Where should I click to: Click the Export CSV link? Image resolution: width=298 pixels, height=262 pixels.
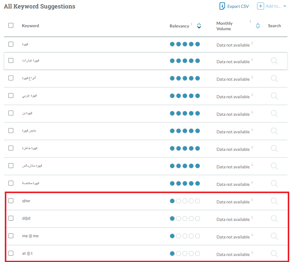click(238, 6)
